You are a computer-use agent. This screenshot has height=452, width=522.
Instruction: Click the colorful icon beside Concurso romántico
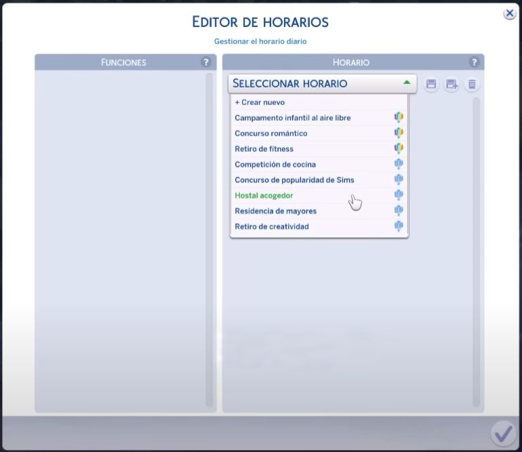point(399,133)
